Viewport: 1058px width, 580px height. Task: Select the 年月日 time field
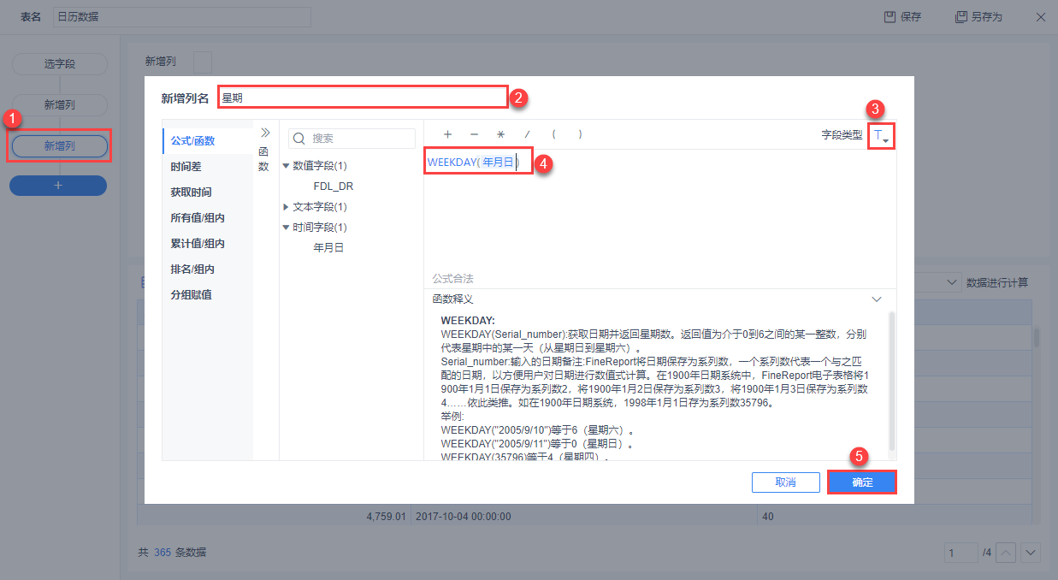click(328, 248)
